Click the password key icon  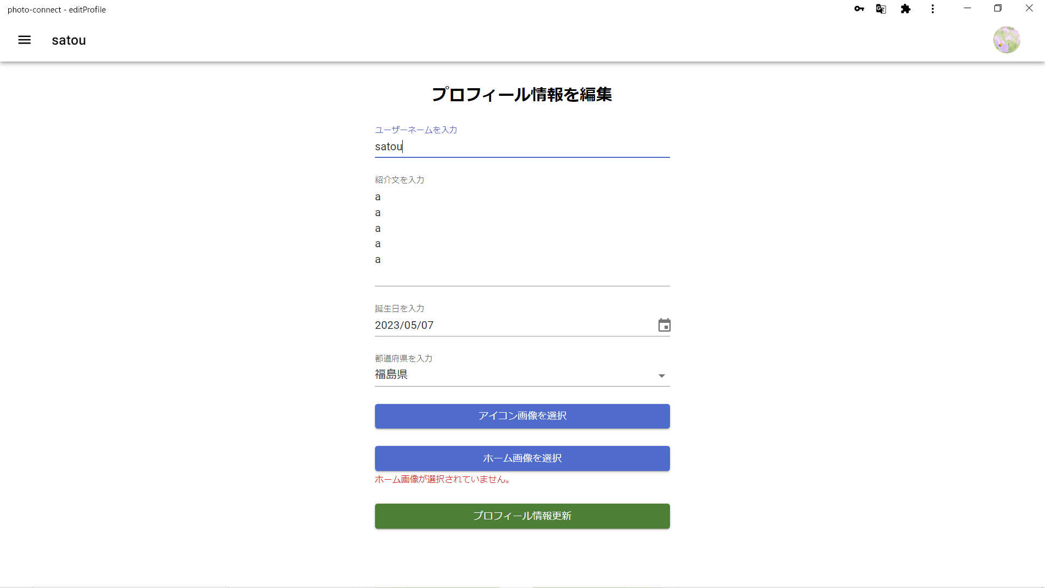[859, 9]
